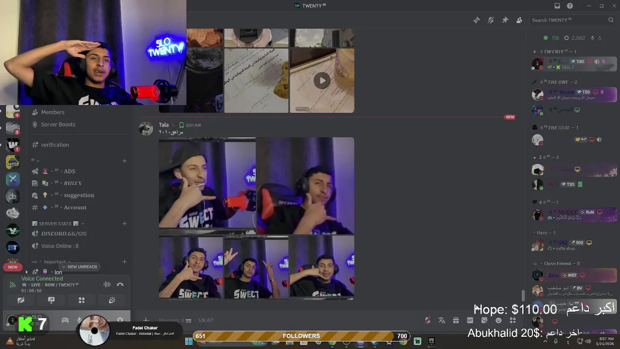Collapse THE ONE role group
620x349 pixels.
pos(555,82)
